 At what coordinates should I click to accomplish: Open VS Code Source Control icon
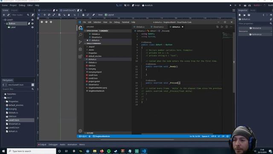(80, 42)
